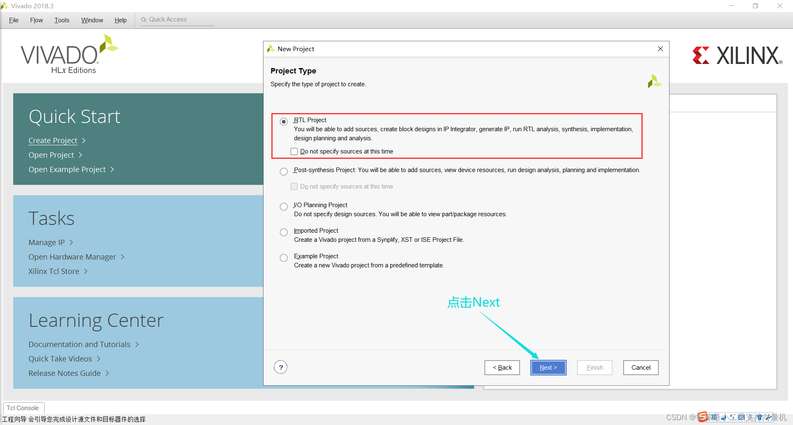The width and height of the screenshot is (793, 425).
Task: Select Example Project radio button
Action: tap(284, 258)
